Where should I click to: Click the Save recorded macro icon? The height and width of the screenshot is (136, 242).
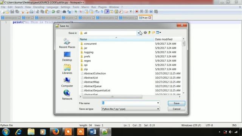click(x=156, y=12)
